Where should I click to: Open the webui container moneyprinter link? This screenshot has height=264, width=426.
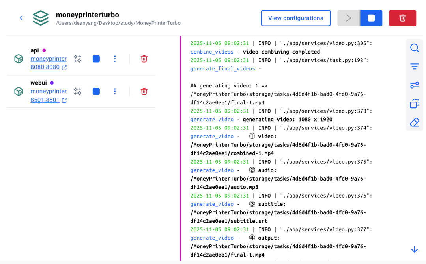(49, 91)
